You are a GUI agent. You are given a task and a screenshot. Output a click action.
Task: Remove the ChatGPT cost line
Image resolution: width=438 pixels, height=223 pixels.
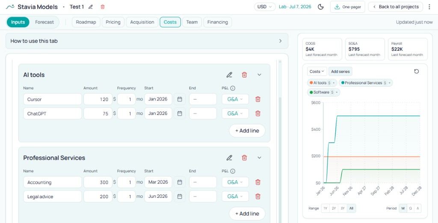pos(258,114)
